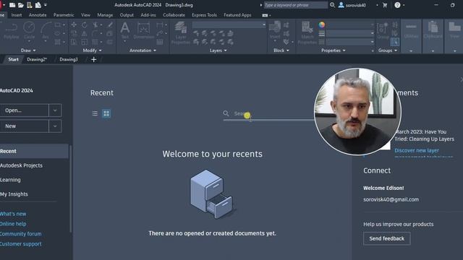Click the Open folder icon in quick access toolbar
The width and height of the screenshot is (463, 260).
[x=21, y=5]
